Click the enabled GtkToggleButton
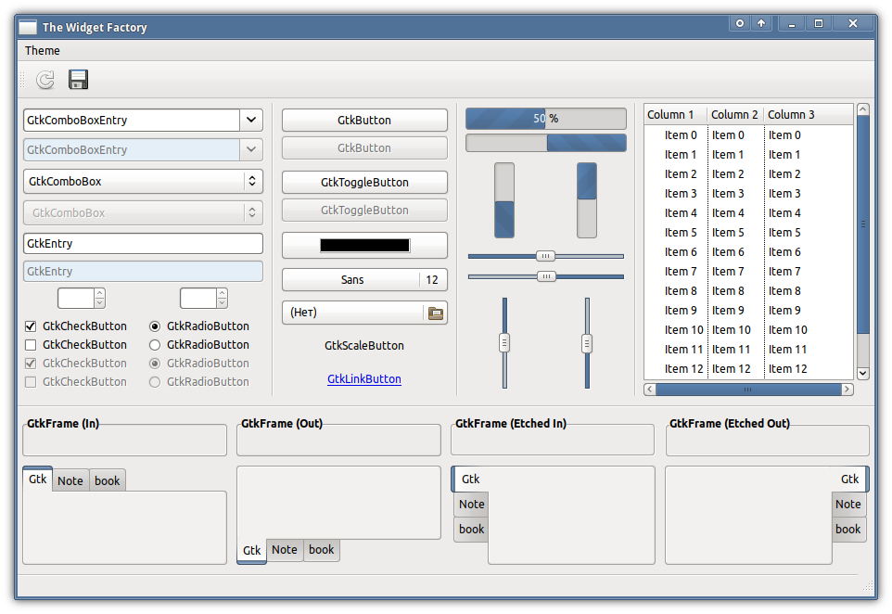 (x=364, y=182)
